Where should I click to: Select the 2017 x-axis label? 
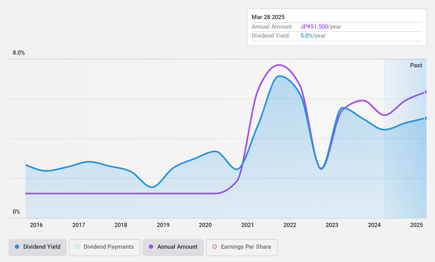(79, 225)
